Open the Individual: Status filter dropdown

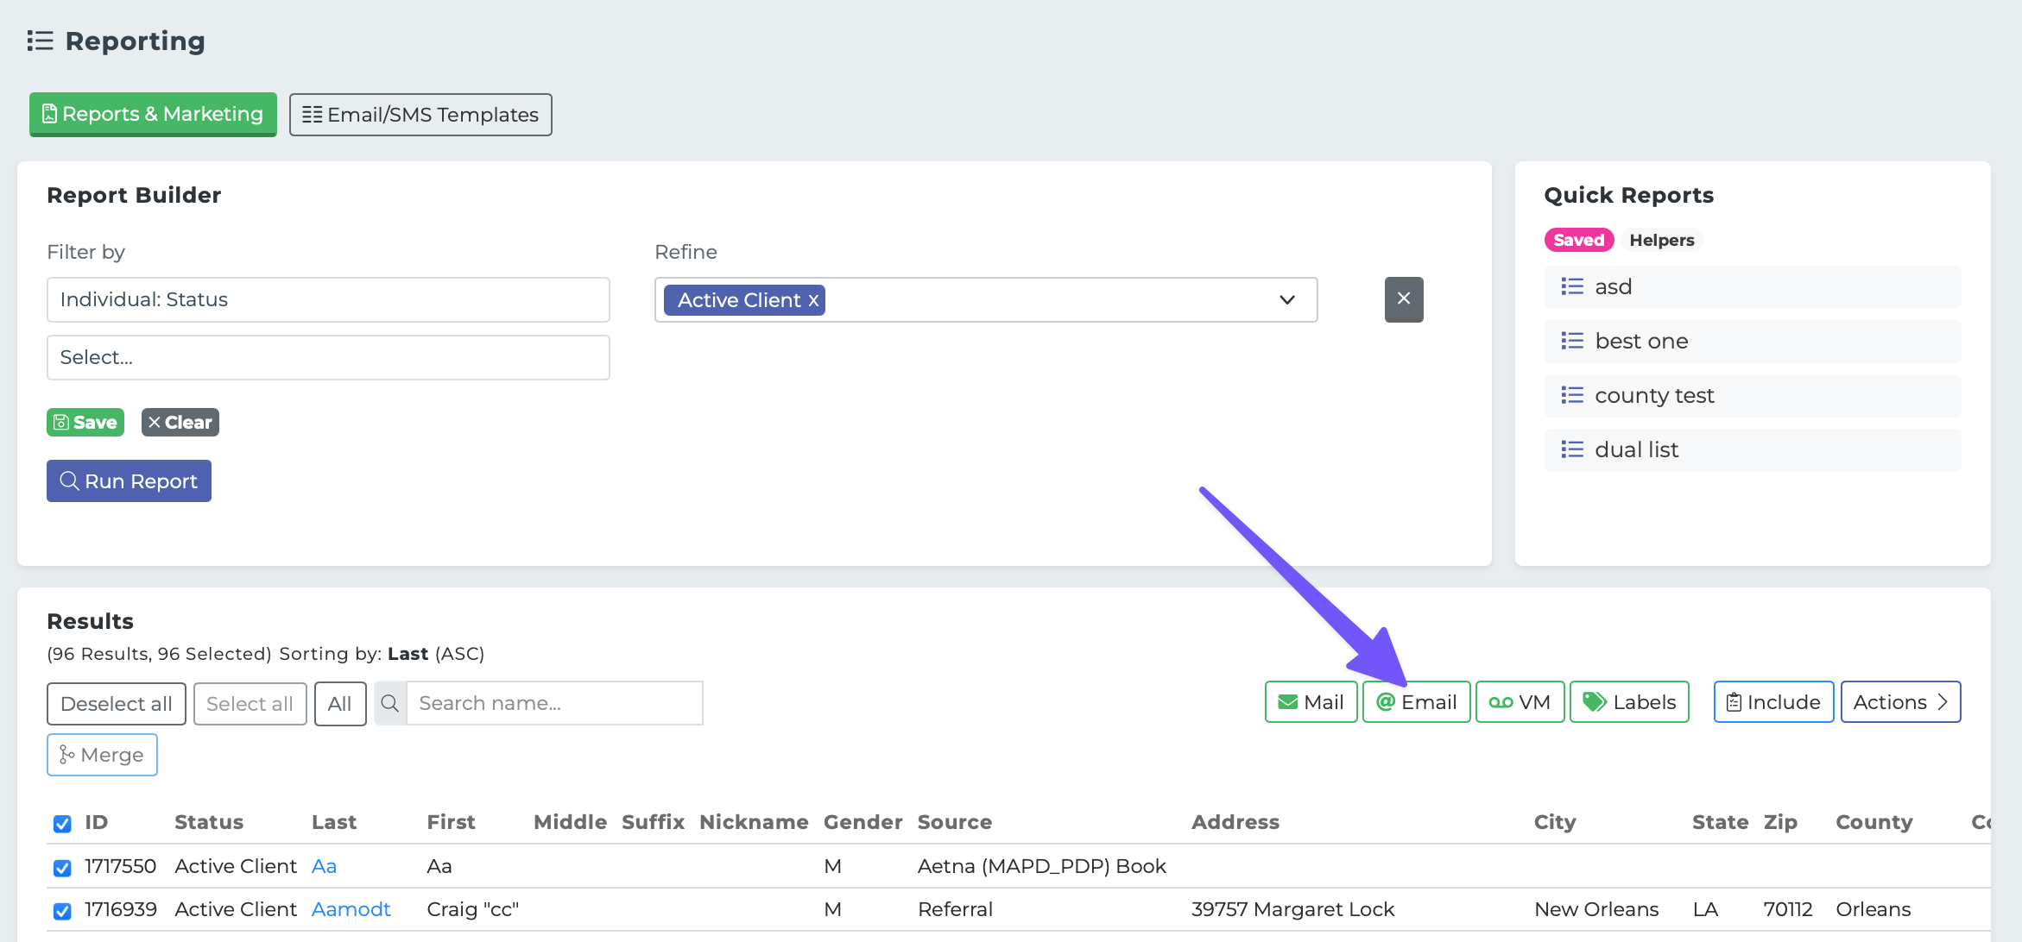click(x=328, y=299)
